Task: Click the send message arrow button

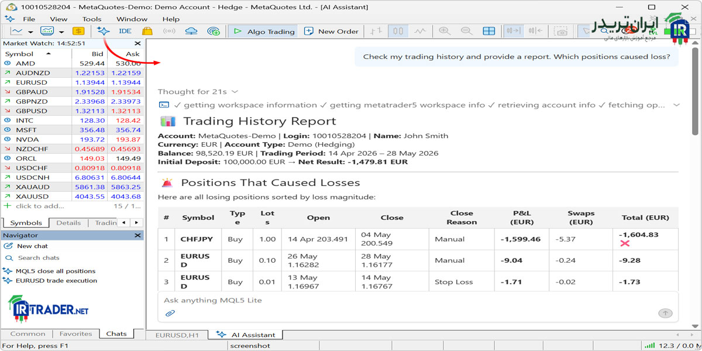Action: [x=665, y=313]
